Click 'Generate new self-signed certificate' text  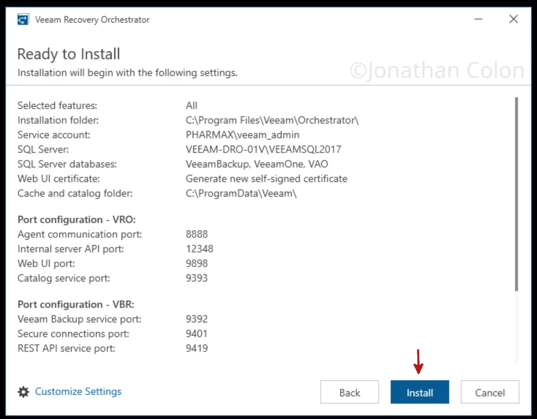click(267, 179)
